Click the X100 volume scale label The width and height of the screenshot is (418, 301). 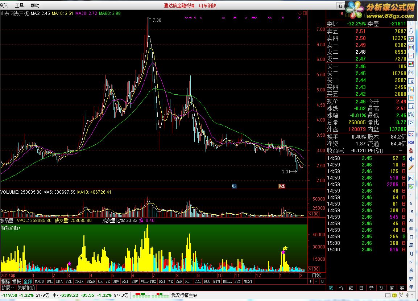pyautogui.click(x=314, y=214)
